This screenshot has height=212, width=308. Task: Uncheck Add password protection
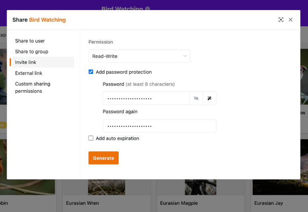click(x=91, y=72)
